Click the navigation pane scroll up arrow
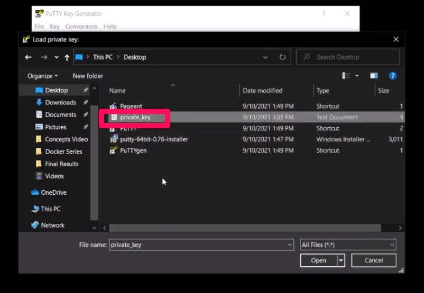424x293 pixels. (x=94, y=88)
